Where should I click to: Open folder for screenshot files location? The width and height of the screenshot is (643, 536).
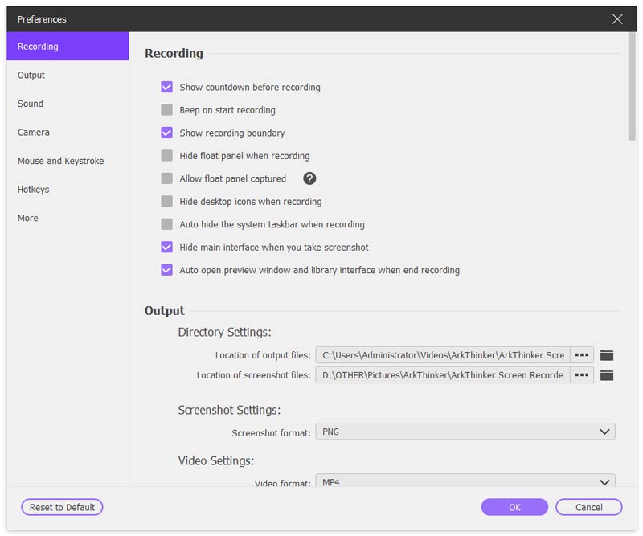click(x=607, y=375)
